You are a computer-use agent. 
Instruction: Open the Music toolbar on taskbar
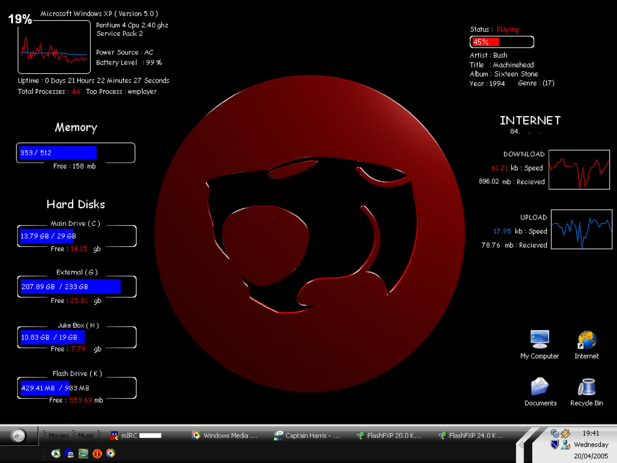[x=86, y=435]
